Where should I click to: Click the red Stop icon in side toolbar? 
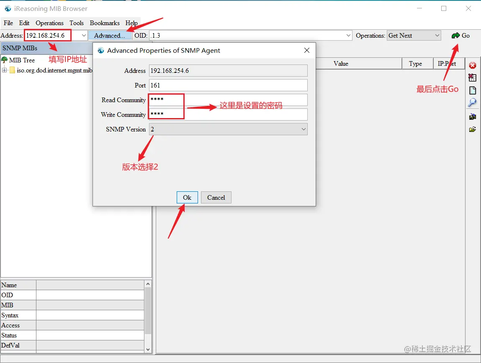point(472,65)
